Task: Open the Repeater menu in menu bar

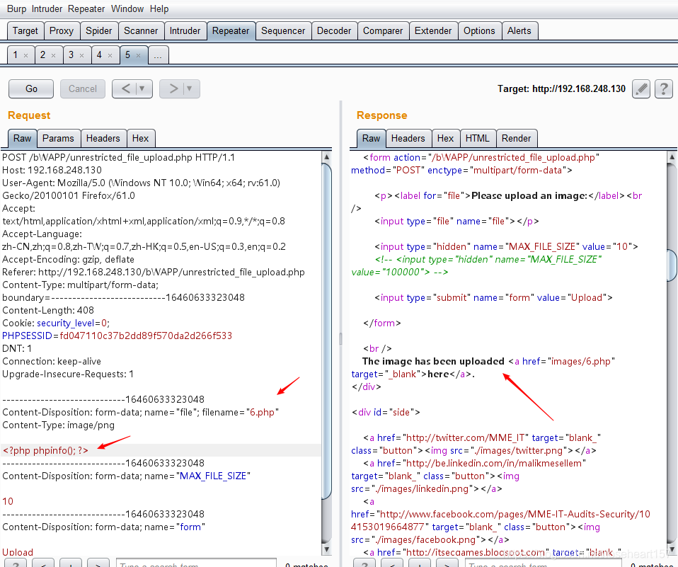Action: (86, 8)
